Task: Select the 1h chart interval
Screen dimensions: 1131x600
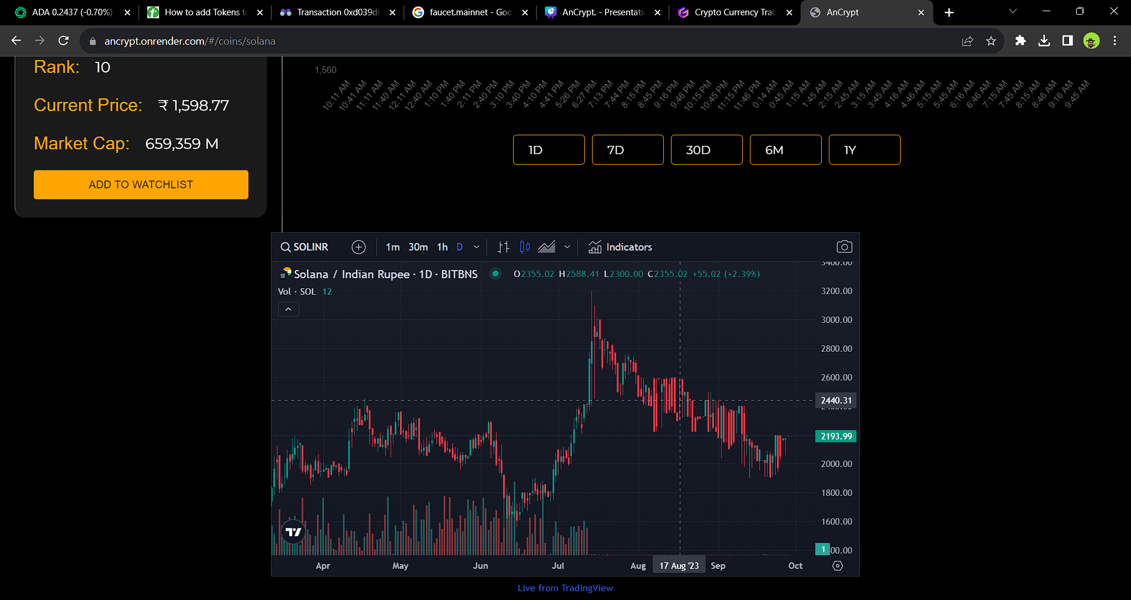Action: coord(442,247)
